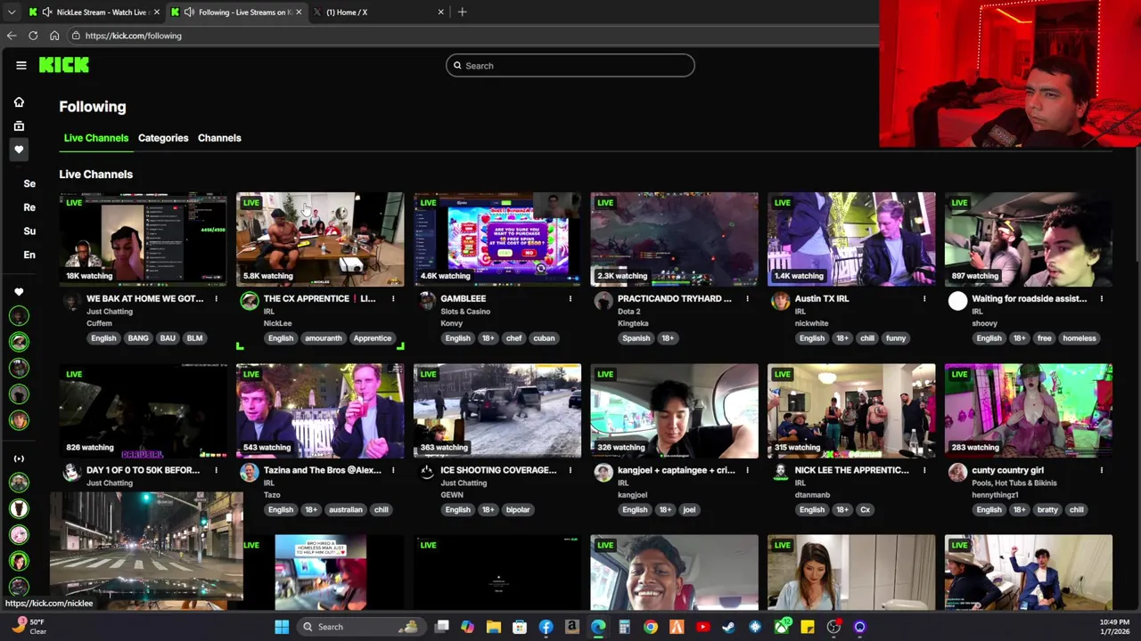Open nickwhite channel avatar
The height and width of the screenshot is (641, 1141).
click(780, 301)
